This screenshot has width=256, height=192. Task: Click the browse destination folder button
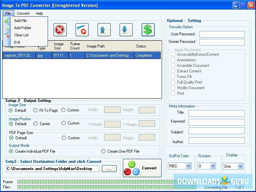click(x=109, y=168)
